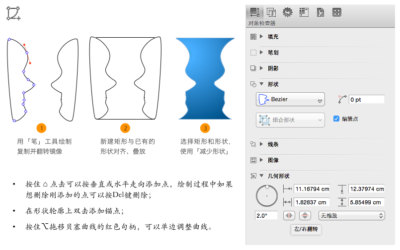Click the caption text 用「笔」工具绘制
Screen dimensions: 400x250
click(x=44, y=141)
